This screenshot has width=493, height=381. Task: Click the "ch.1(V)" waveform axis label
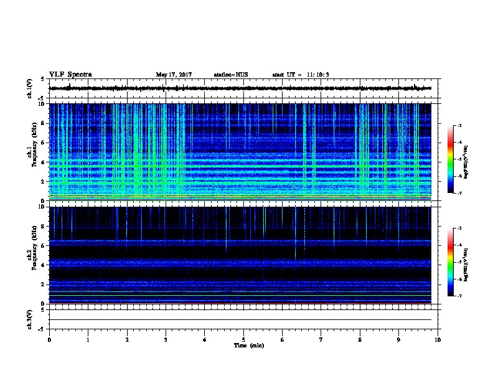point(30,88)
